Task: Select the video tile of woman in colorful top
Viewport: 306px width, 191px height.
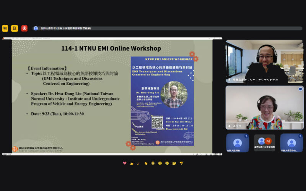Action: click(x=264, y=107)
